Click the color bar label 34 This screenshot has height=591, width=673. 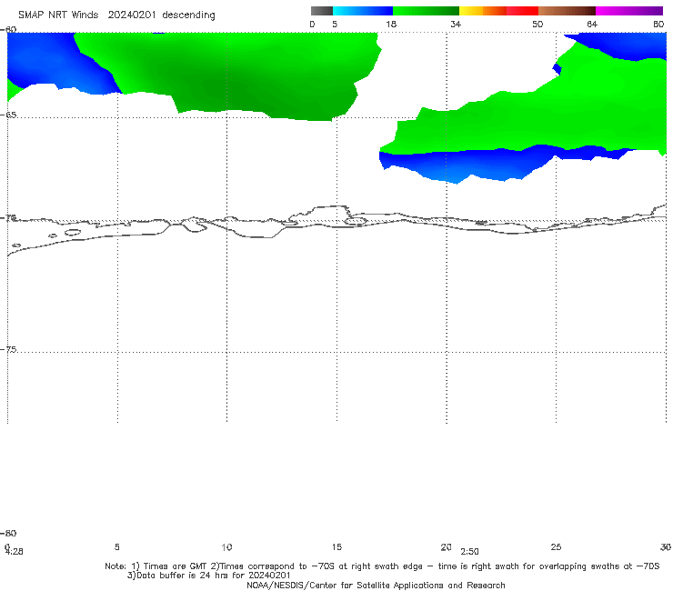pyautogui.click(x=456, y=24)
